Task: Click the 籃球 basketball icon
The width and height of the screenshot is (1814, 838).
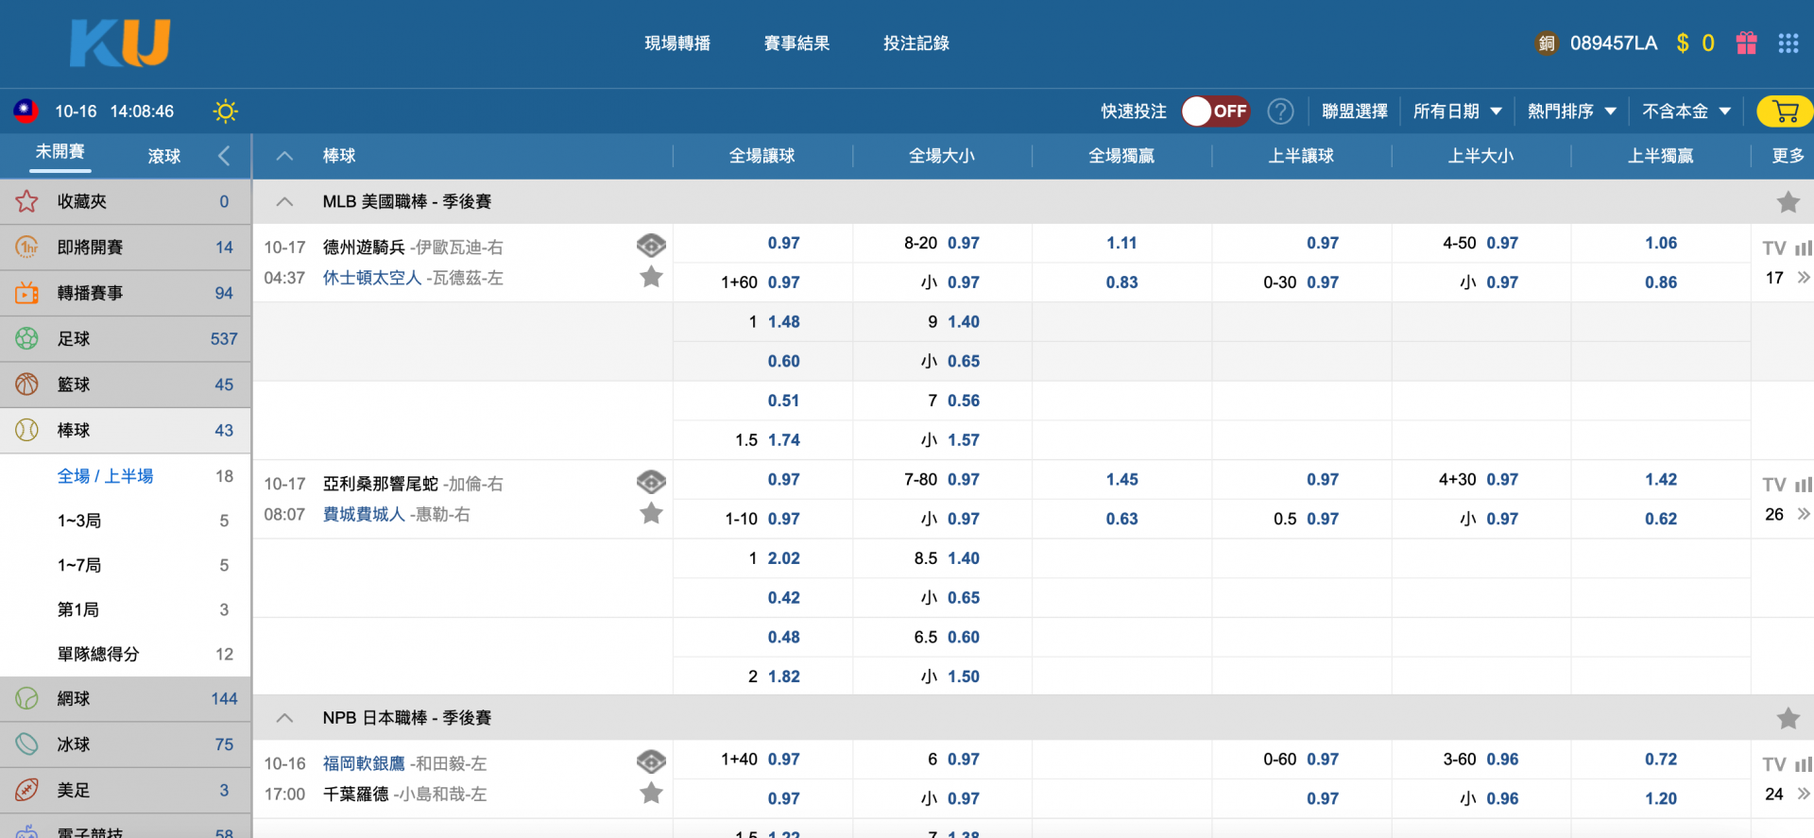Action: pyautogui.click(x=26, y=385)
